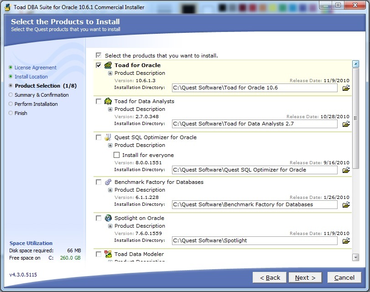Click the Toad Data Modeler icon
This screenshot has height=292, width=370.
pos(108,254)
